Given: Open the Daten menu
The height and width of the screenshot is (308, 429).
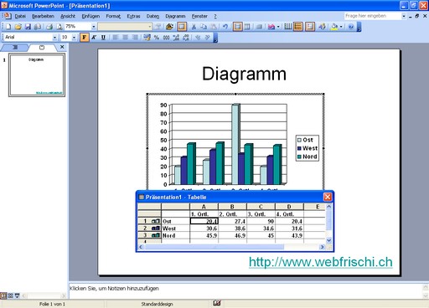Looking at the screenshot, I should pos(152,16).
